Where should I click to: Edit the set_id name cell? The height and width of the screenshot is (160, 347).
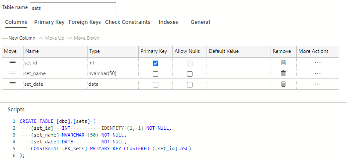[x=55, y=63]
